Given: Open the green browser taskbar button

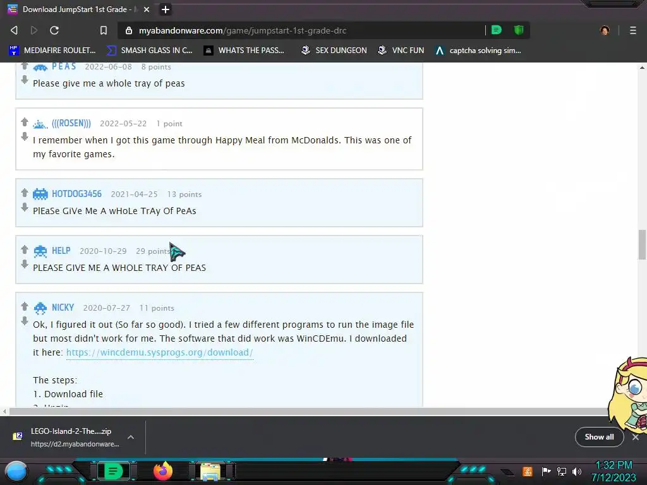Looking at the screenshot, I should coord(113,471).
